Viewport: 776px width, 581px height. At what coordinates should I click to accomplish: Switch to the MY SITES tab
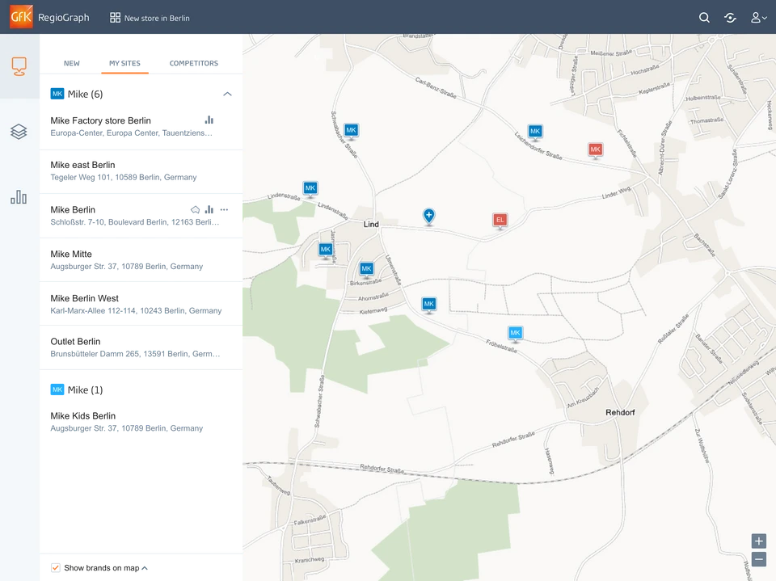(124, 63)
